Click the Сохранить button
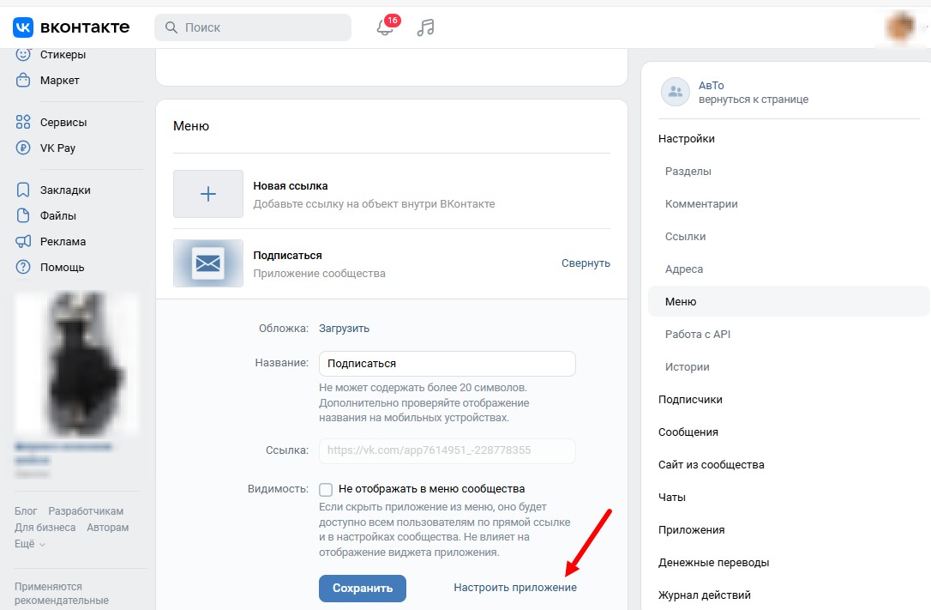The image size is (931, 610). click(x=363, y=588)
